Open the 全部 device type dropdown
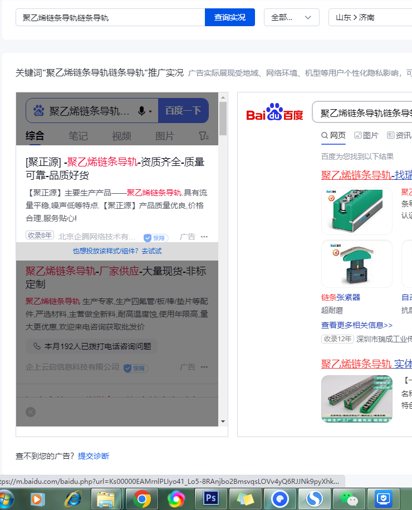This screenshot has height=510, width=412. pyautogui.click(x=291, y=17)
